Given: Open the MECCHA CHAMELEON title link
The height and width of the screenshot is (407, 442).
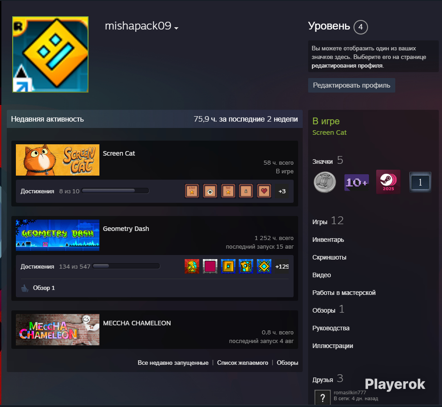Looking at the screenshot, I should point(137,323).
